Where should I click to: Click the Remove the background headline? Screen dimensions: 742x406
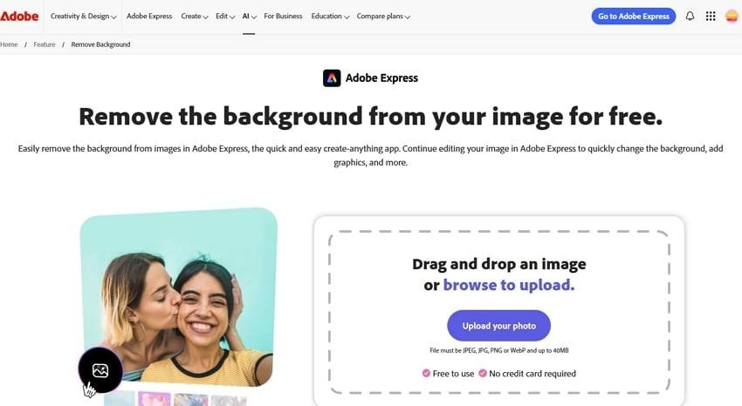[x=370, y=117]
